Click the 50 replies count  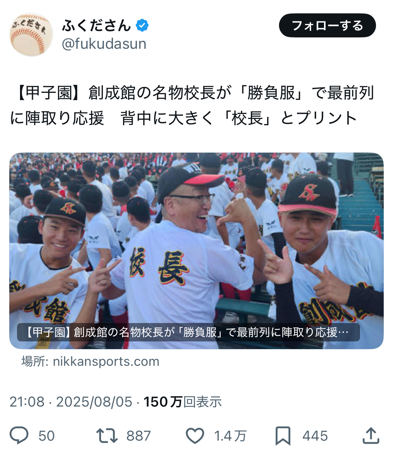pos(46,436)
